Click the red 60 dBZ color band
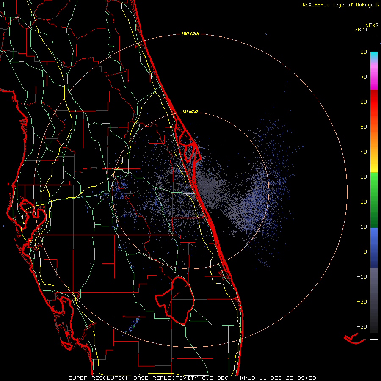This screenshot has height=381, width=381. (x=374, y=102)
